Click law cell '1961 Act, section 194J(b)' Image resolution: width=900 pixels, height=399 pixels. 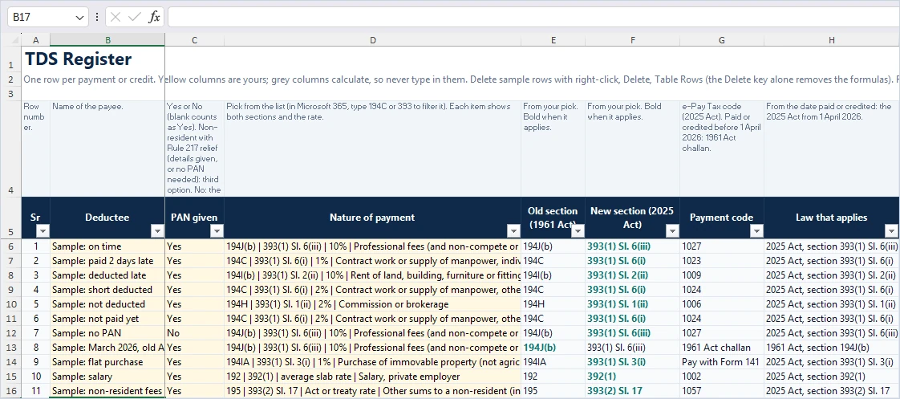(832, 348)
